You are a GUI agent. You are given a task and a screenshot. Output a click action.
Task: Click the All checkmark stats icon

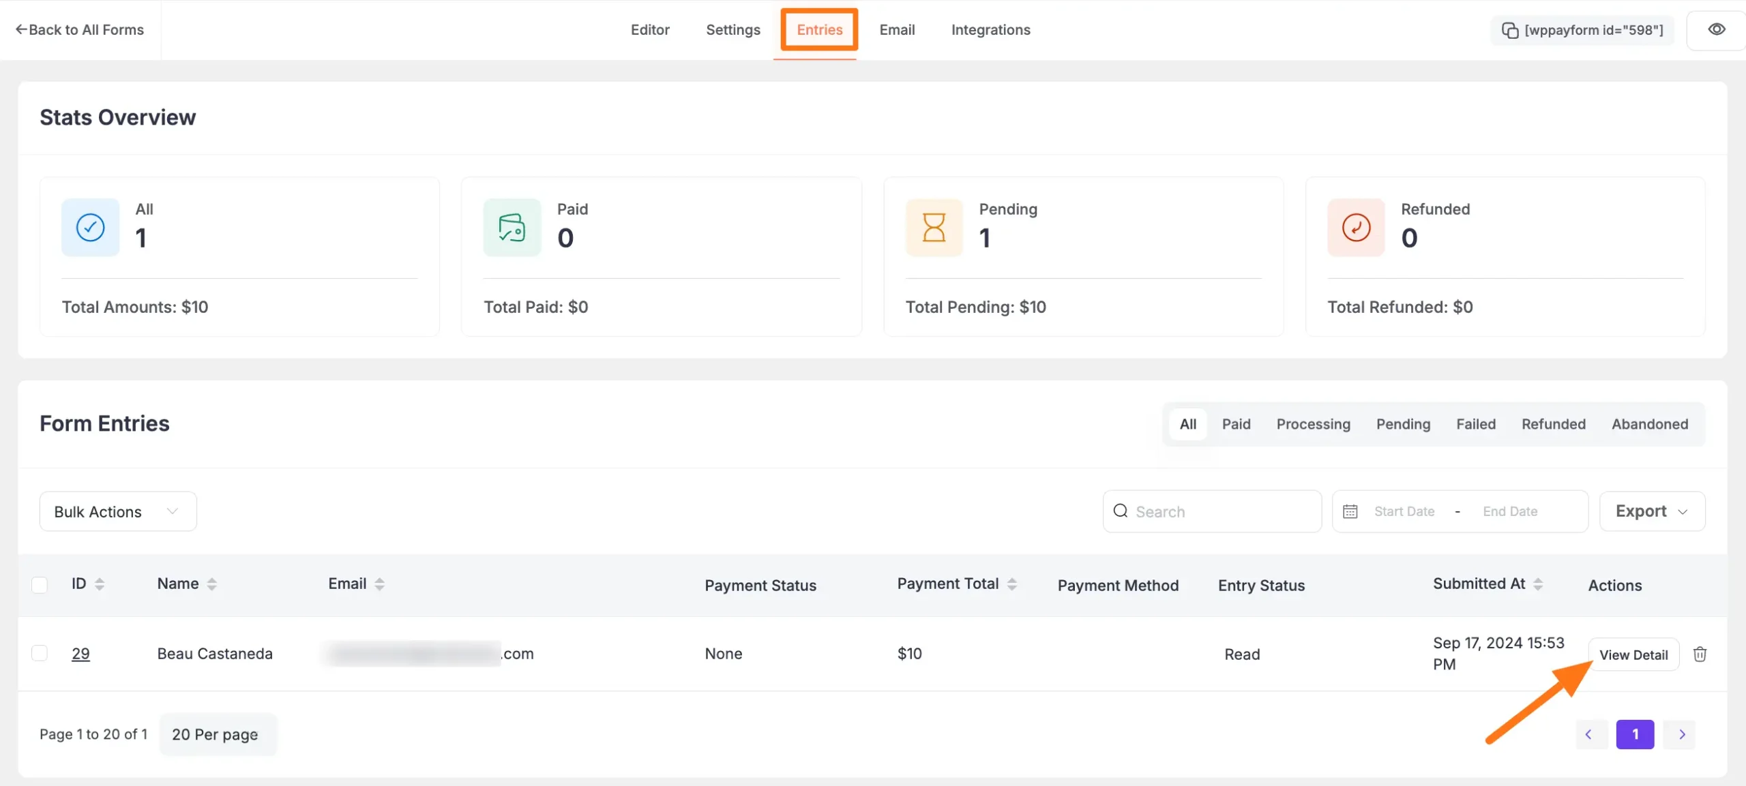coord(90,228)
